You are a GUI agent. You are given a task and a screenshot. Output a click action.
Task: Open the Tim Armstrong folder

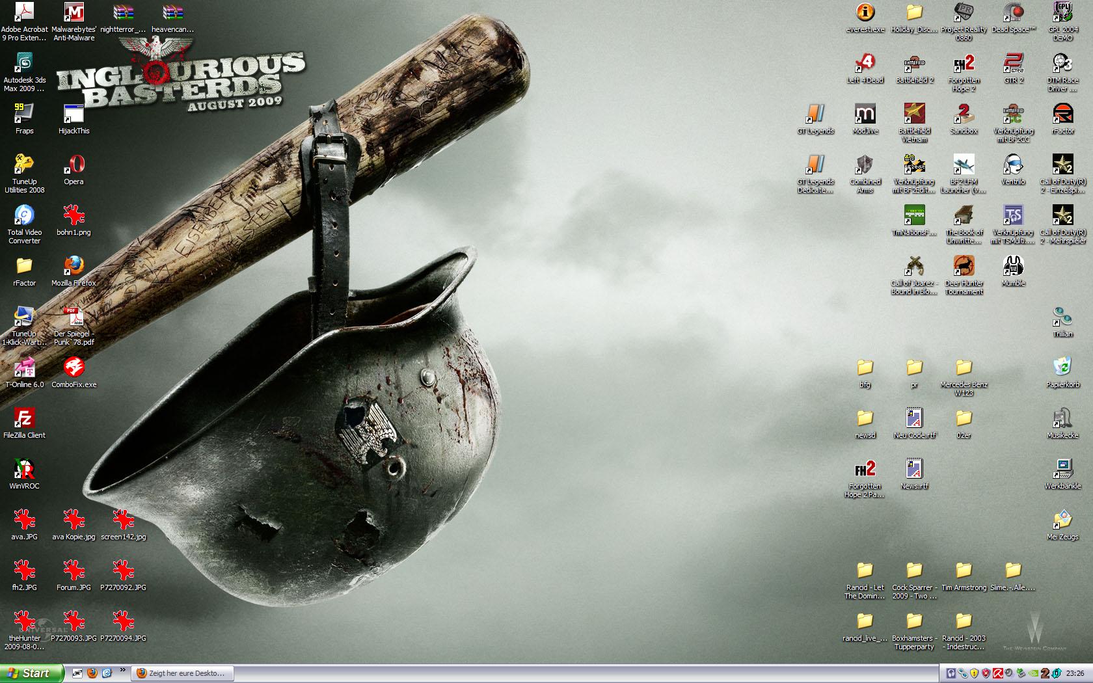964,576
